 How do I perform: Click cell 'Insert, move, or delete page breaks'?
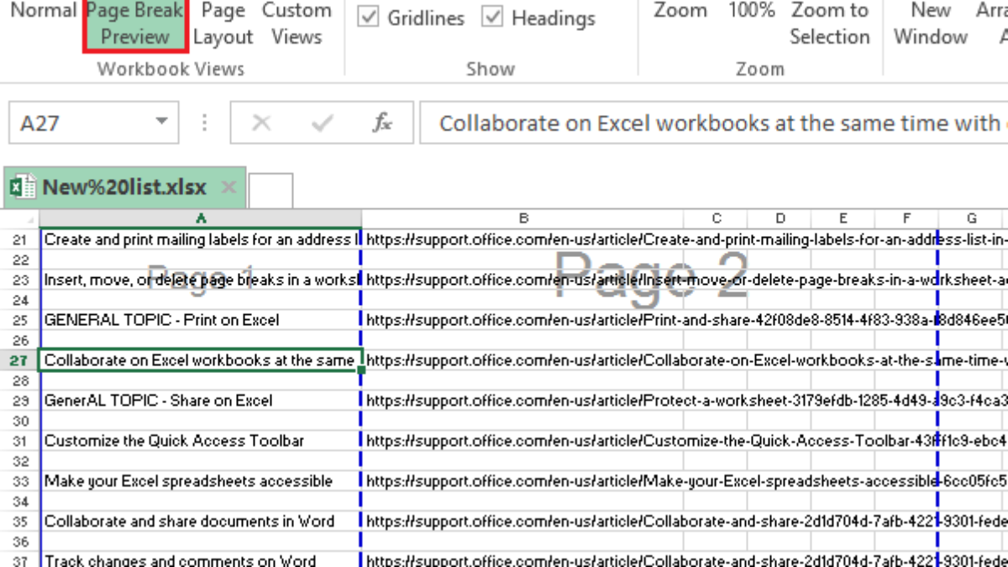click(x=201, y=280)
